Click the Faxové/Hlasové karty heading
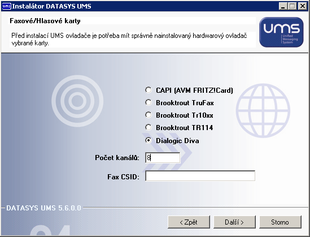310x237 pixels. pos(45,21)
